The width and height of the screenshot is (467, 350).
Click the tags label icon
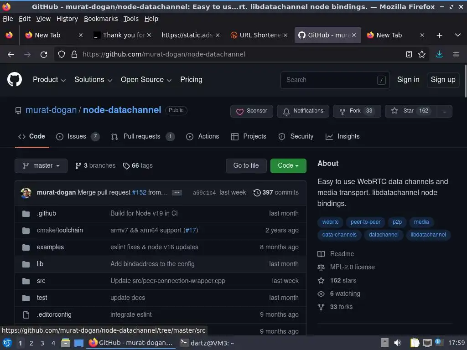click(126, 166)
